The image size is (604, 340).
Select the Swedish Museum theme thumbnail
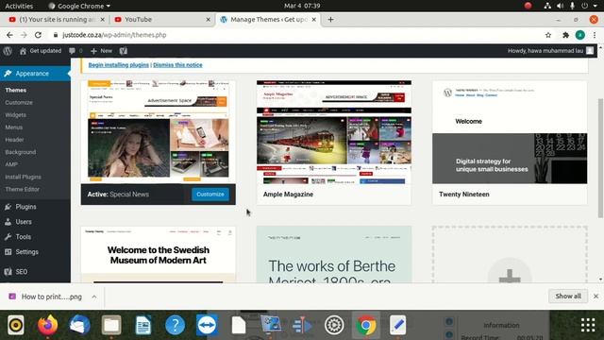158,255
